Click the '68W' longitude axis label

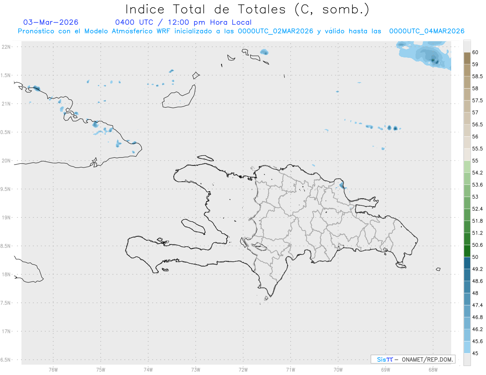[433, 369]
